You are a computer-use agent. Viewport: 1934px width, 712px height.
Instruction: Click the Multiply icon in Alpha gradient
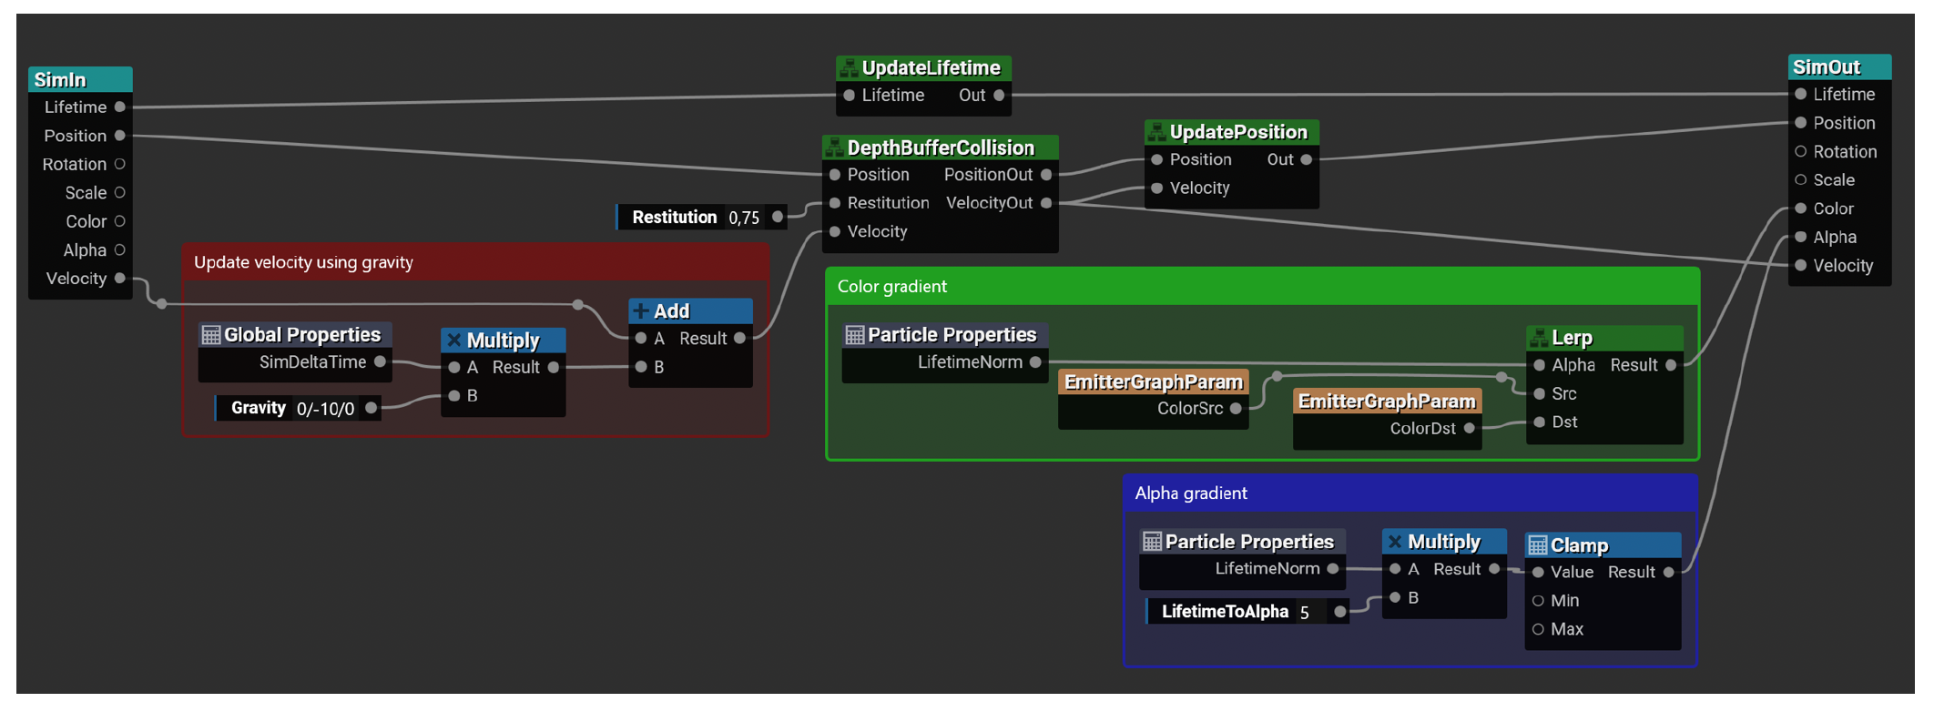[1395, 542]
